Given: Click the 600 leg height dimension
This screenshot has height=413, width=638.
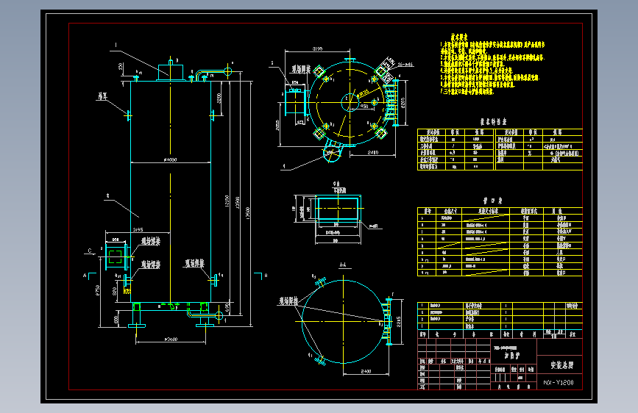Looking at the screenshot, I should 116,320.
